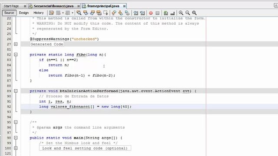Viewport: 278px width, 156px height.
Task: Collapse the btnIniciarActionPerformed fold at line 89
Action: [x=16, y=91]
